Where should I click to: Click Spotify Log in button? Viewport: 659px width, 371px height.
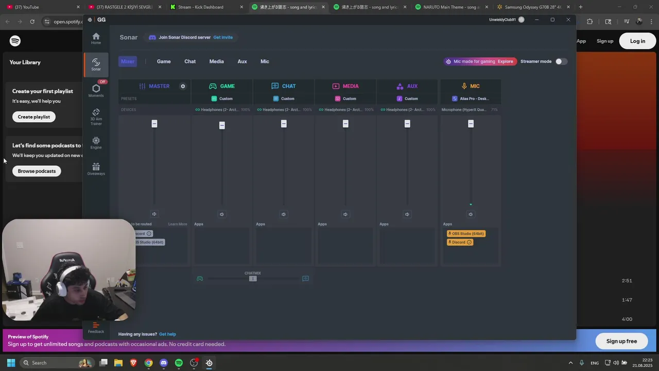click(x=637, y=41)
